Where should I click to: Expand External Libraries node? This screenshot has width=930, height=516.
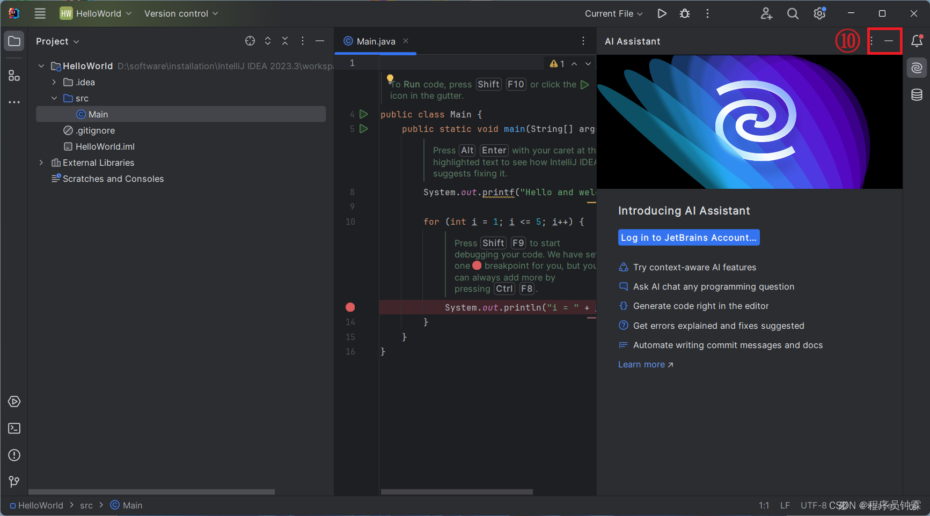41,163
